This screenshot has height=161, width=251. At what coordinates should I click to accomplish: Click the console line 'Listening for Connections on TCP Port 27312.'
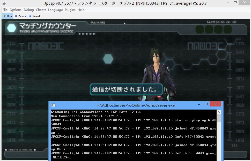(96, 112)
